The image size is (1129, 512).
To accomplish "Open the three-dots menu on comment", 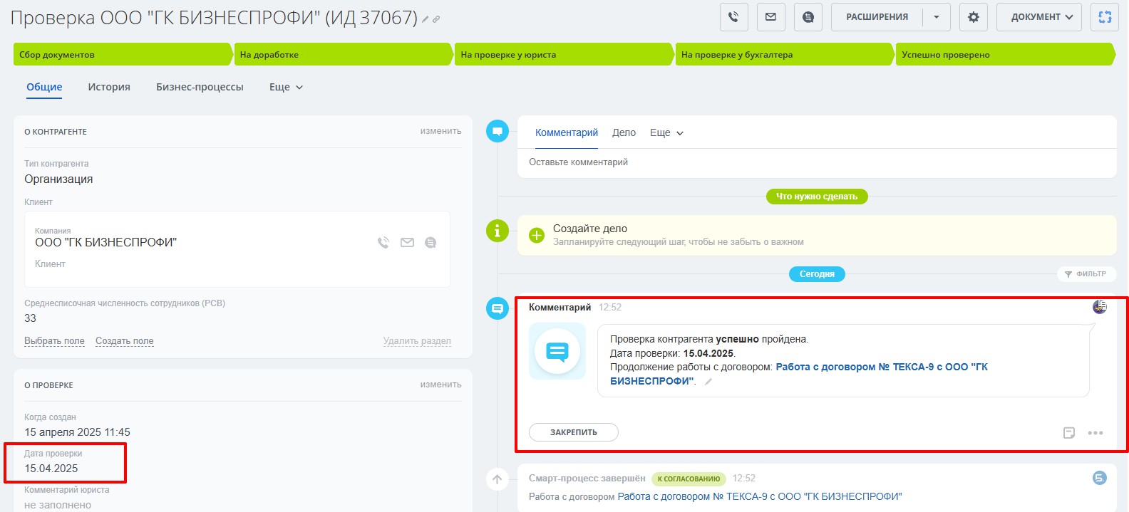I will [x=1096, y=433].
